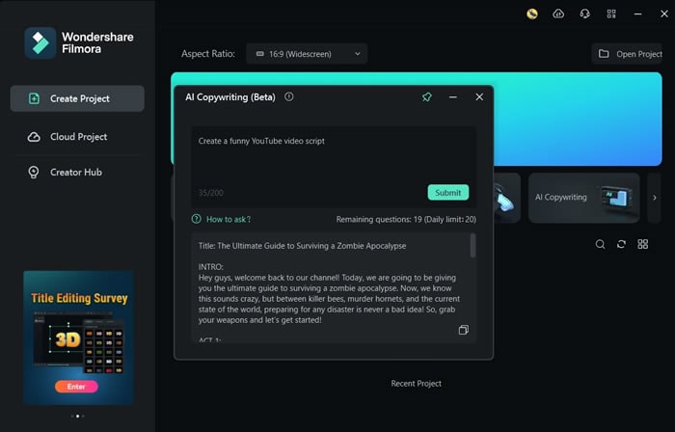Minimize the Filmora main window
Screen dimensions: 675x432
(x=638, y=14)
